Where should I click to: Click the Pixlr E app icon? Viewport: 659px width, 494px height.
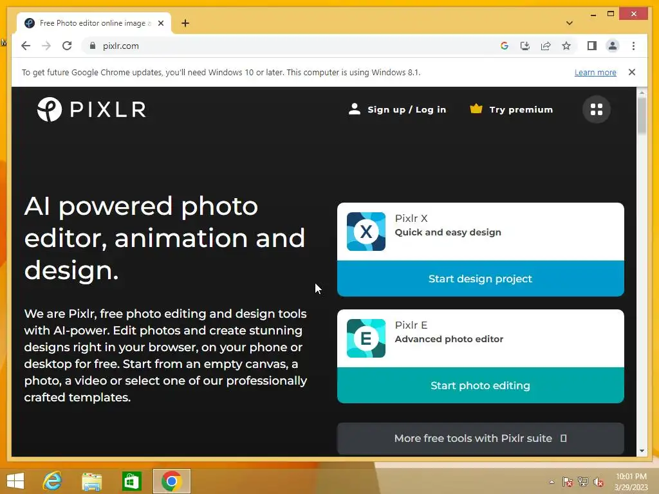pyautogui.click(x=366, y=338)
